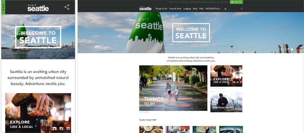
Task: Click the green Plan My Trip button
Action: 236,2
